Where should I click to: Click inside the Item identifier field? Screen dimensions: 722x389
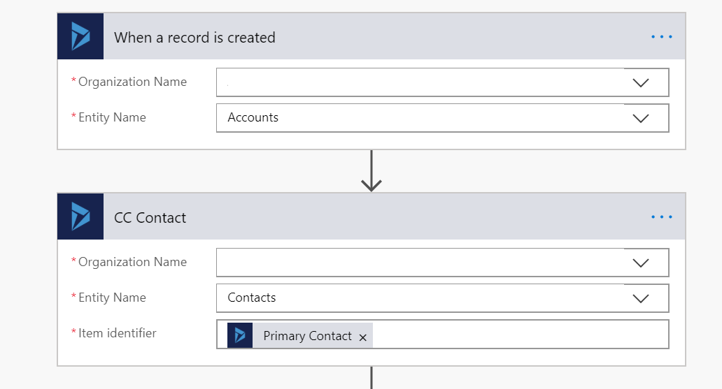click(x=521, y=335)
